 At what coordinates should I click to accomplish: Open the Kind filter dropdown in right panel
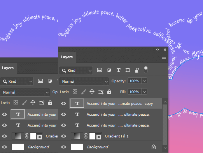tap(76, 70)
